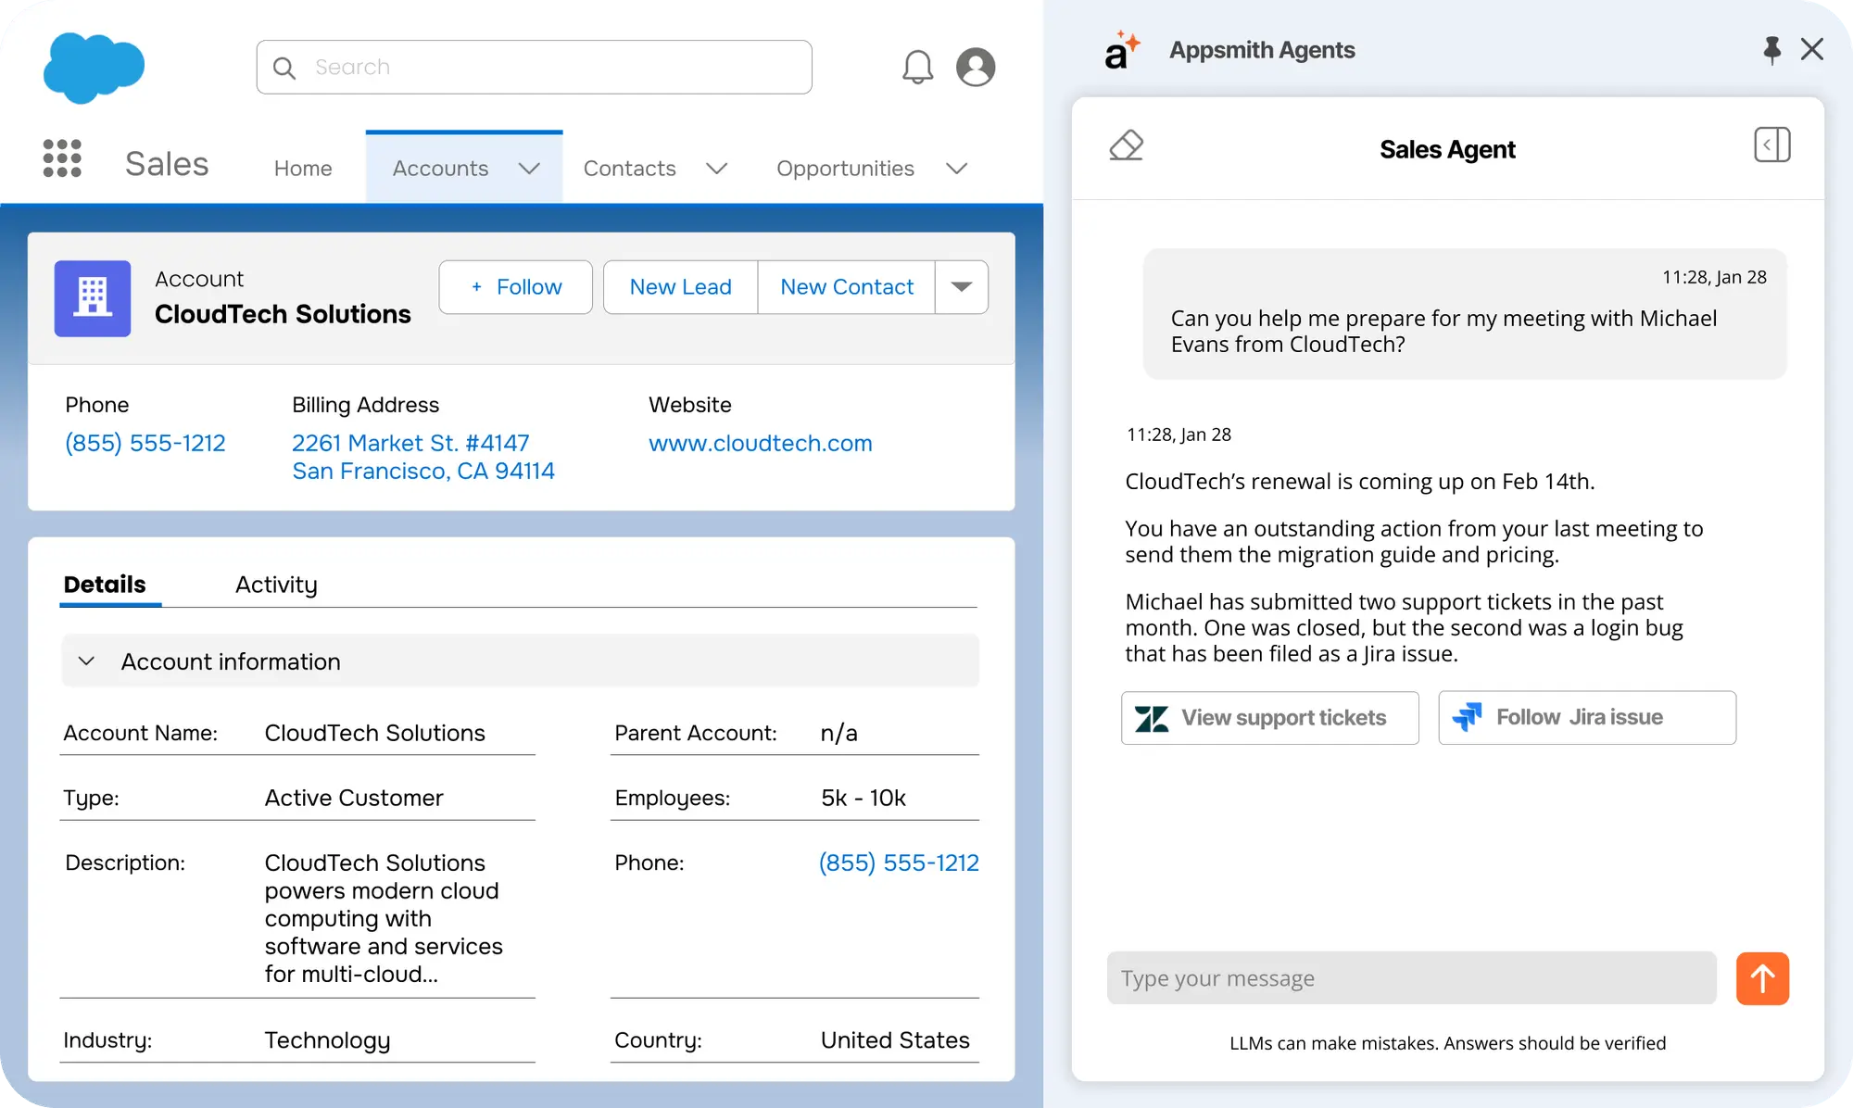The height and width of the screenshot is (1108, 1853).
Task: Click the CloudTech account building icon
Action: (x=93, y=298)
